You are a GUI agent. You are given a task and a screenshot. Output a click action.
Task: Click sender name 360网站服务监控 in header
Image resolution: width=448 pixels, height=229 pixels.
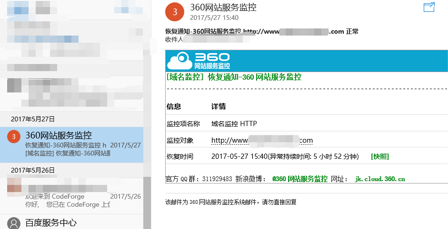[223, 8]
